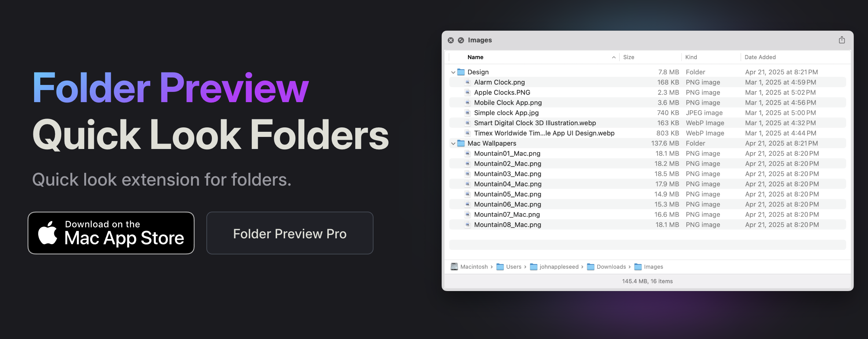The height and width of the screenshot is (339, 868).
Task: Click the Apple Clocks.PNG file icon
Action: [x=467, y=93]
